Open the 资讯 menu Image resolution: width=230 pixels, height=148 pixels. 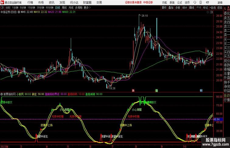click(51, 2)
